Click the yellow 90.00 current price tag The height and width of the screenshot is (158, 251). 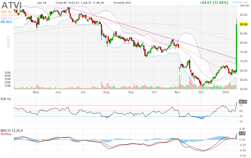point(243,24)
